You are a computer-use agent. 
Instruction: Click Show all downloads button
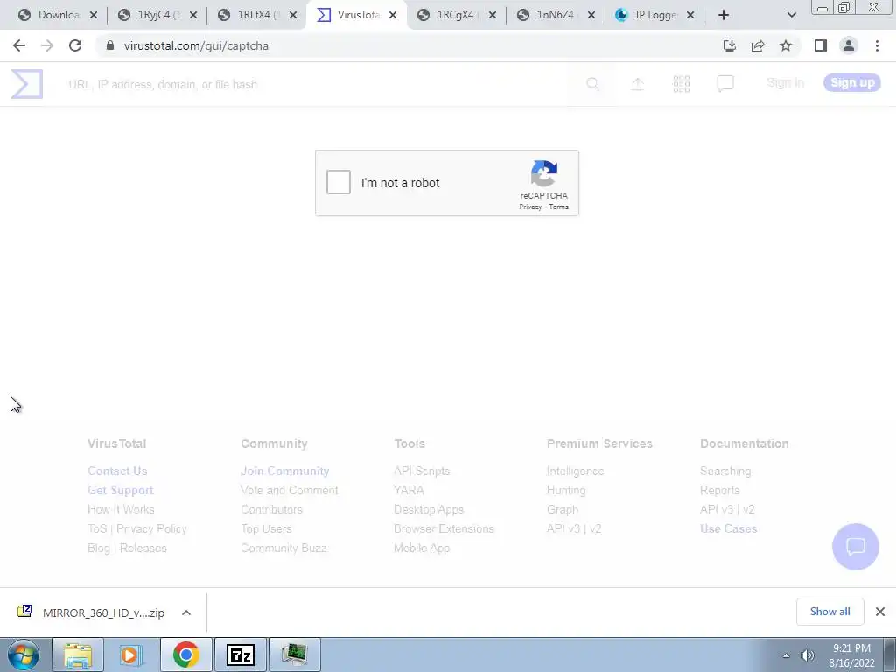(829, 612)
